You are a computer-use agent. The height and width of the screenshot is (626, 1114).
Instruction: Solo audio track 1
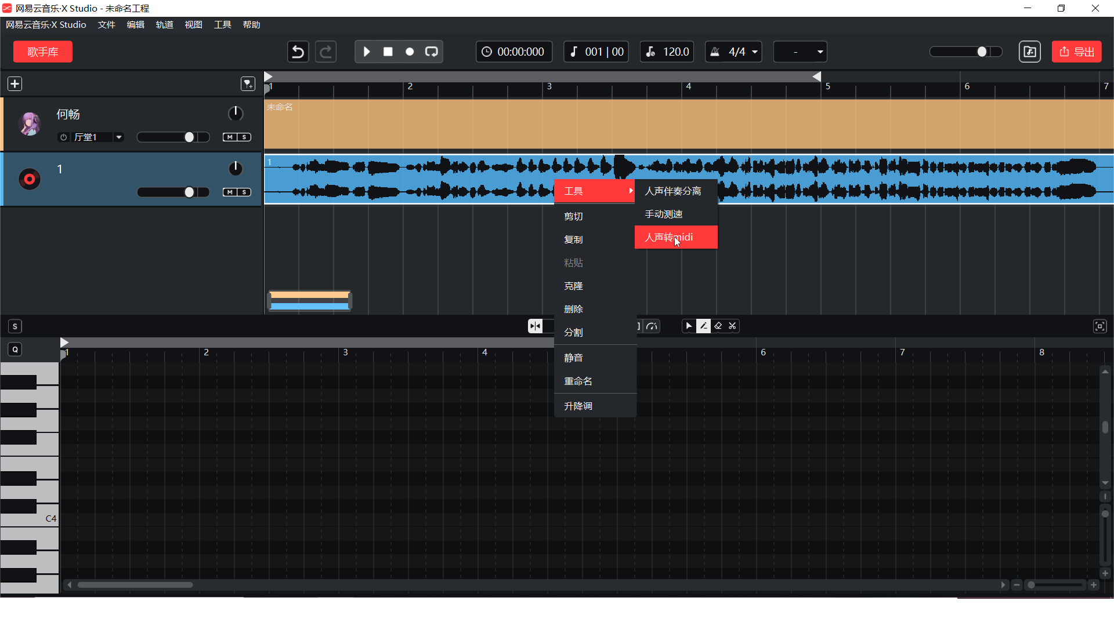244,192
